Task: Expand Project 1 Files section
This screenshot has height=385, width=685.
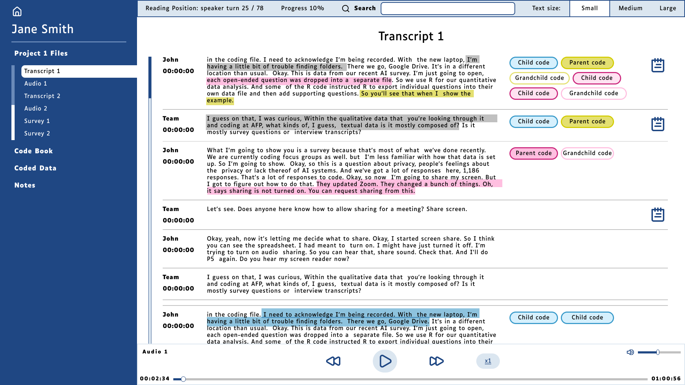Action: 41,53
